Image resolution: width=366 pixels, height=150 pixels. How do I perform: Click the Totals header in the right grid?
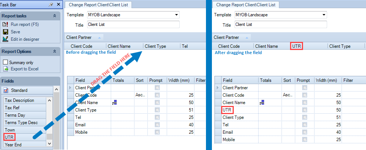tap(270, 80)
